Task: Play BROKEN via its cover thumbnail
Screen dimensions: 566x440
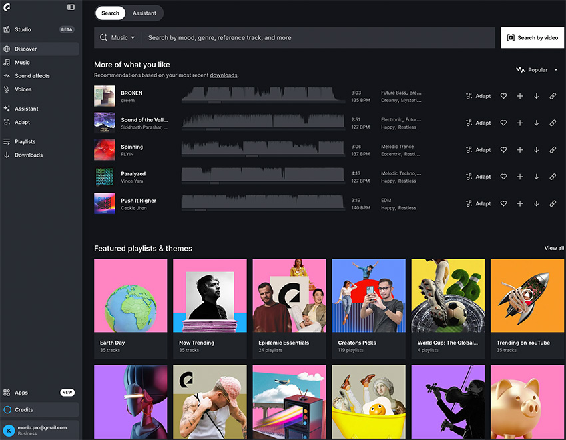Action: click(105, 96)
